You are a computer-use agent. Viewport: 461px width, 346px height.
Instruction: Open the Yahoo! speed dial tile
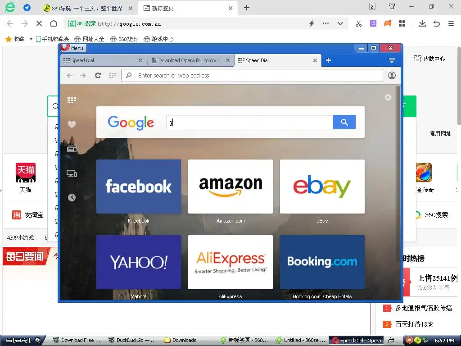click(139, 262)
